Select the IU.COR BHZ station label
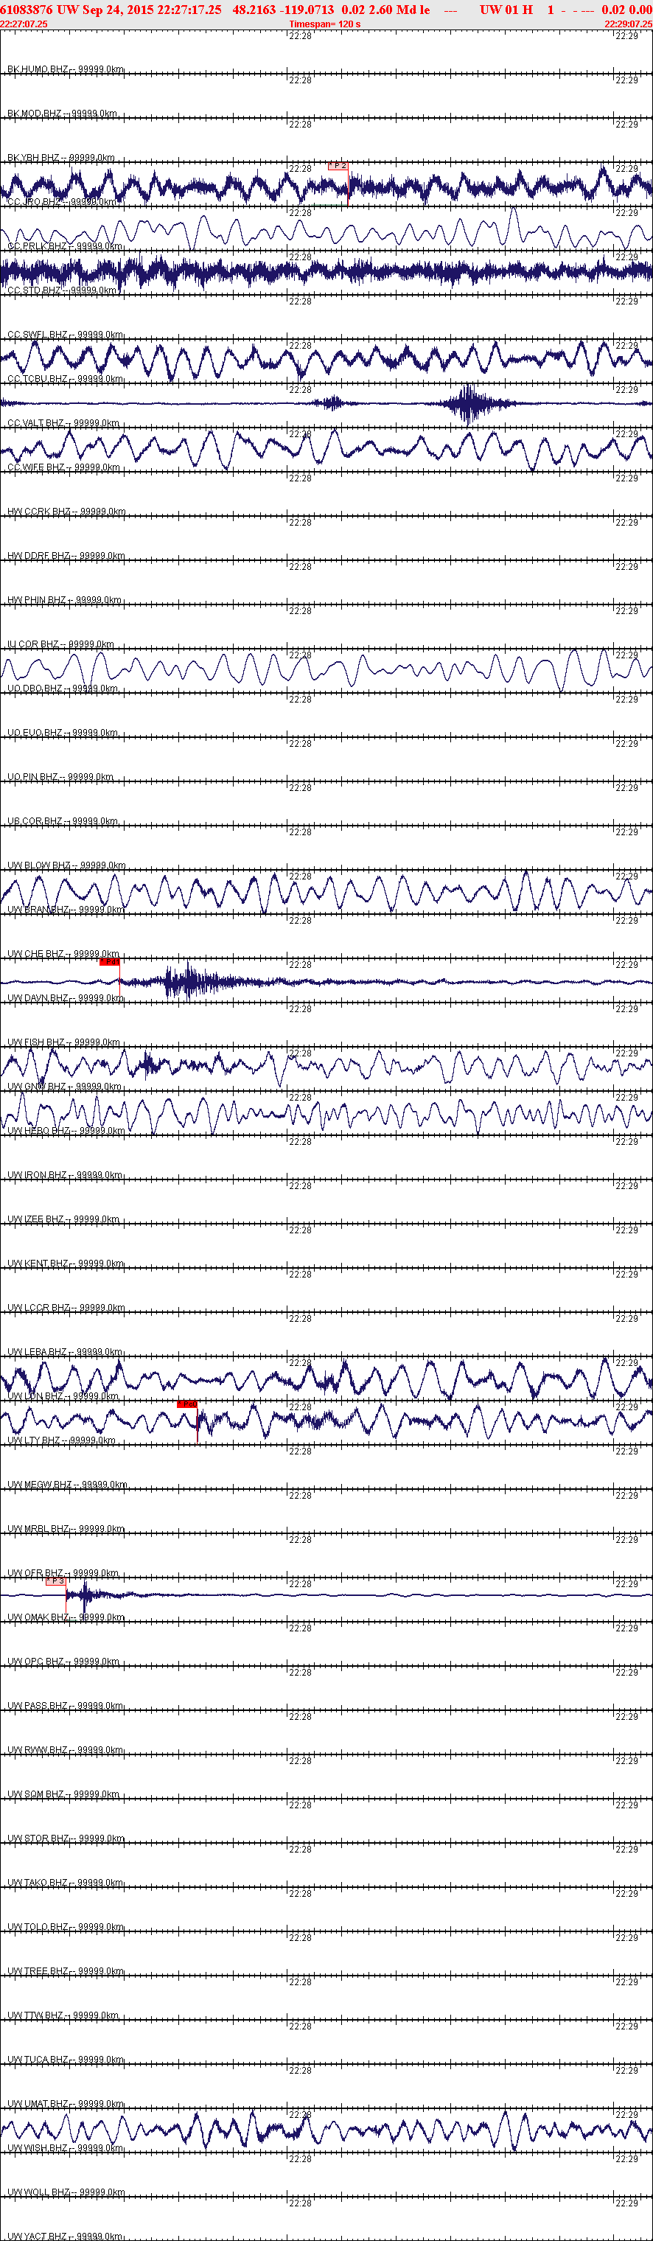This screenshot has height=2241, width=653. point(61,644)
